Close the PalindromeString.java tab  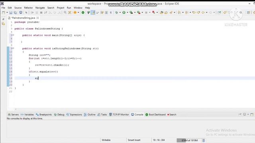[x=38, y=18]
